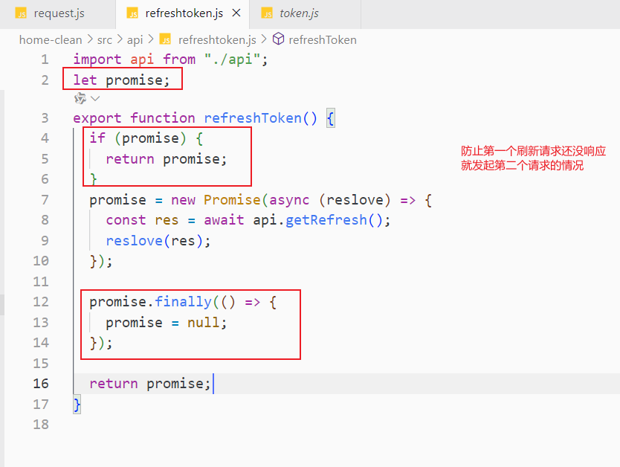Image resolution: width=620 pixels, height=467 pixels.
Task: Click the request.js tab JS file icon
Action: pos(21,13)
